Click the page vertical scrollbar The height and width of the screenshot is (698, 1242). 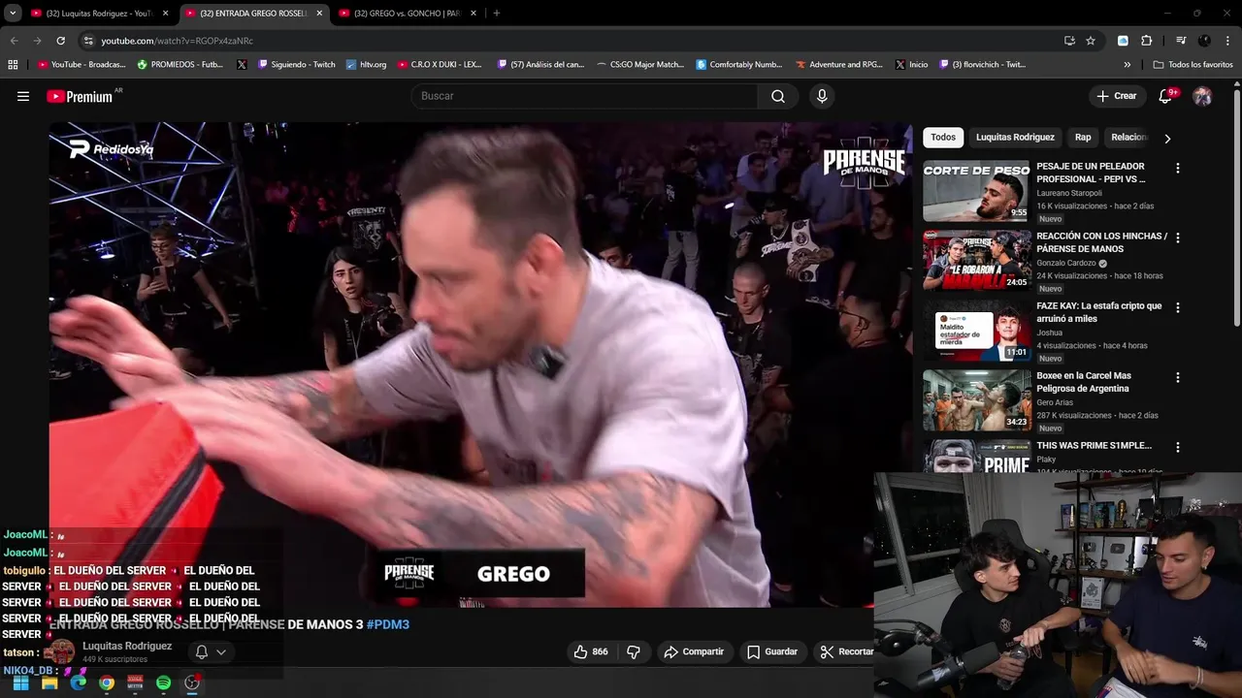(x=1236, y=208)
